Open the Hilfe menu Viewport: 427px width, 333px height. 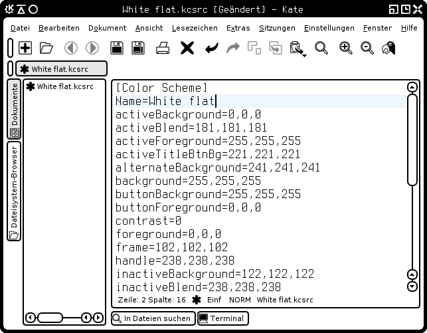[409, 28]
